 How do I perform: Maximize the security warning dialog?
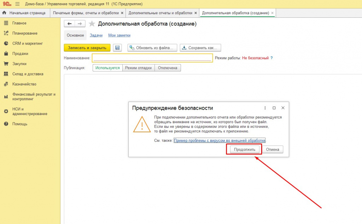(x=274, y=108)
